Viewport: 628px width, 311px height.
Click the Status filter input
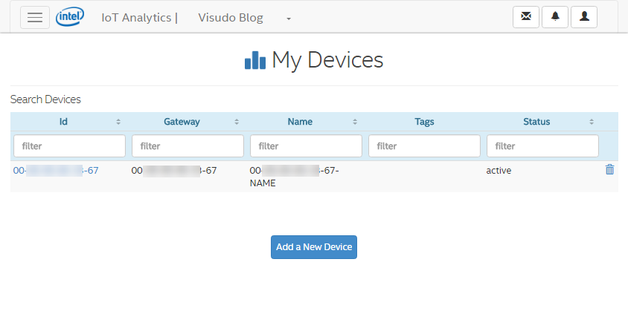[x=542, y=146]
